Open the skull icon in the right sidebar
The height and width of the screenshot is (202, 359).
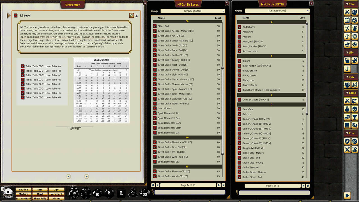tap(354, 109)
